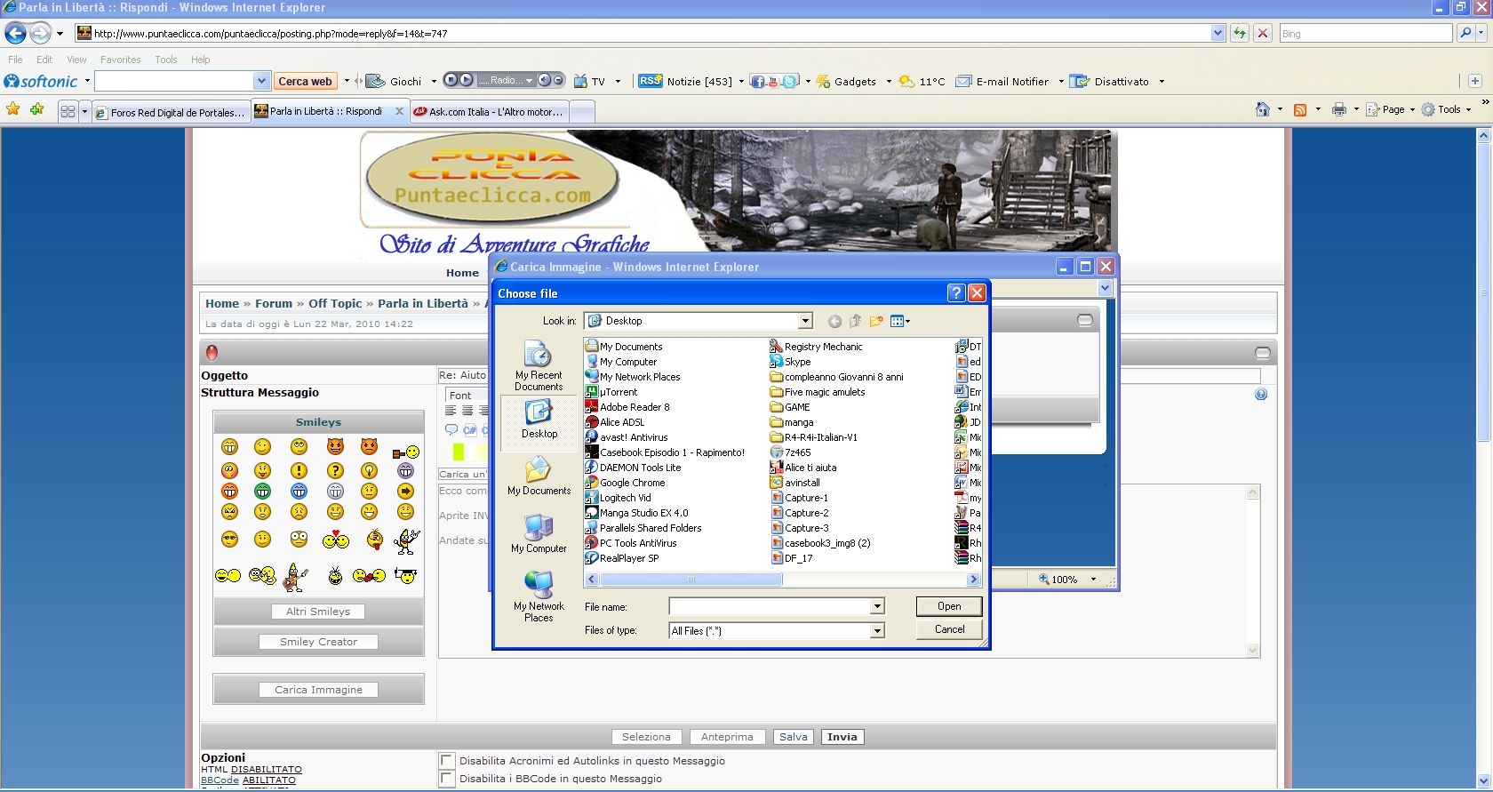The height and width of the screenshot is (792, 1493).
Task: Click the printer icon in the IE command bar
Action: 1338,109
